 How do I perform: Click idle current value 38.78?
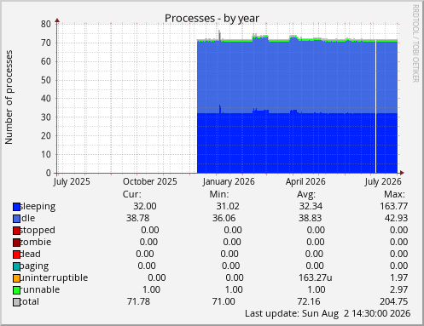(138, 218)
